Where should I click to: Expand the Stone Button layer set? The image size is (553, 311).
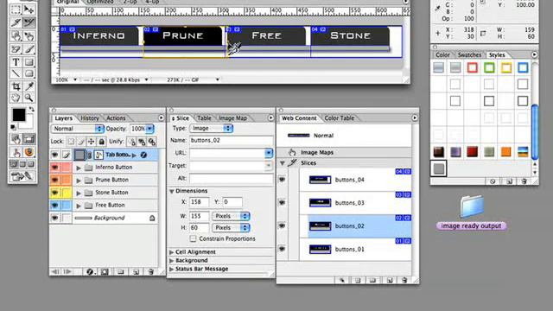[79, 194]
